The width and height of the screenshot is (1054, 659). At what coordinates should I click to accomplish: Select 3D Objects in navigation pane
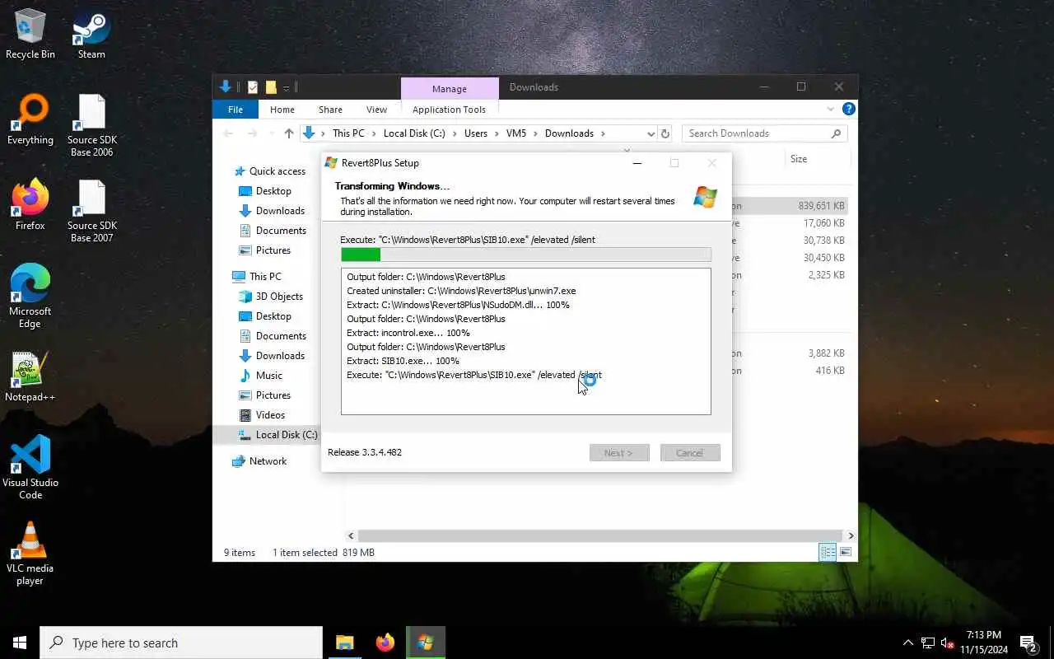(x=279, y=297)
